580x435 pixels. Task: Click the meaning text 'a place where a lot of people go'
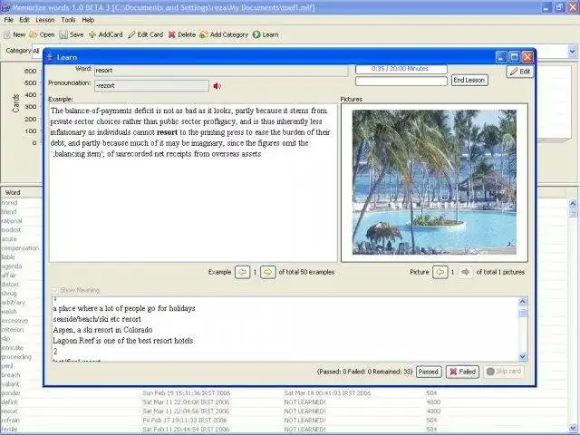124,308
